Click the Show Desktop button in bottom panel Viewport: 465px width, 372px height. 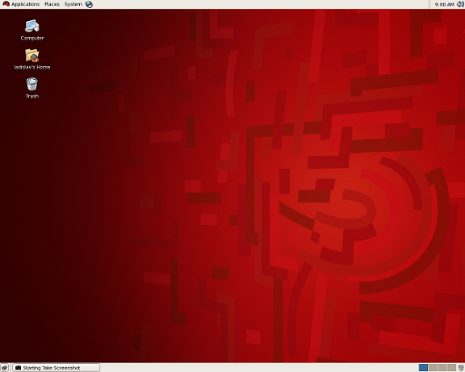(5, 368)
